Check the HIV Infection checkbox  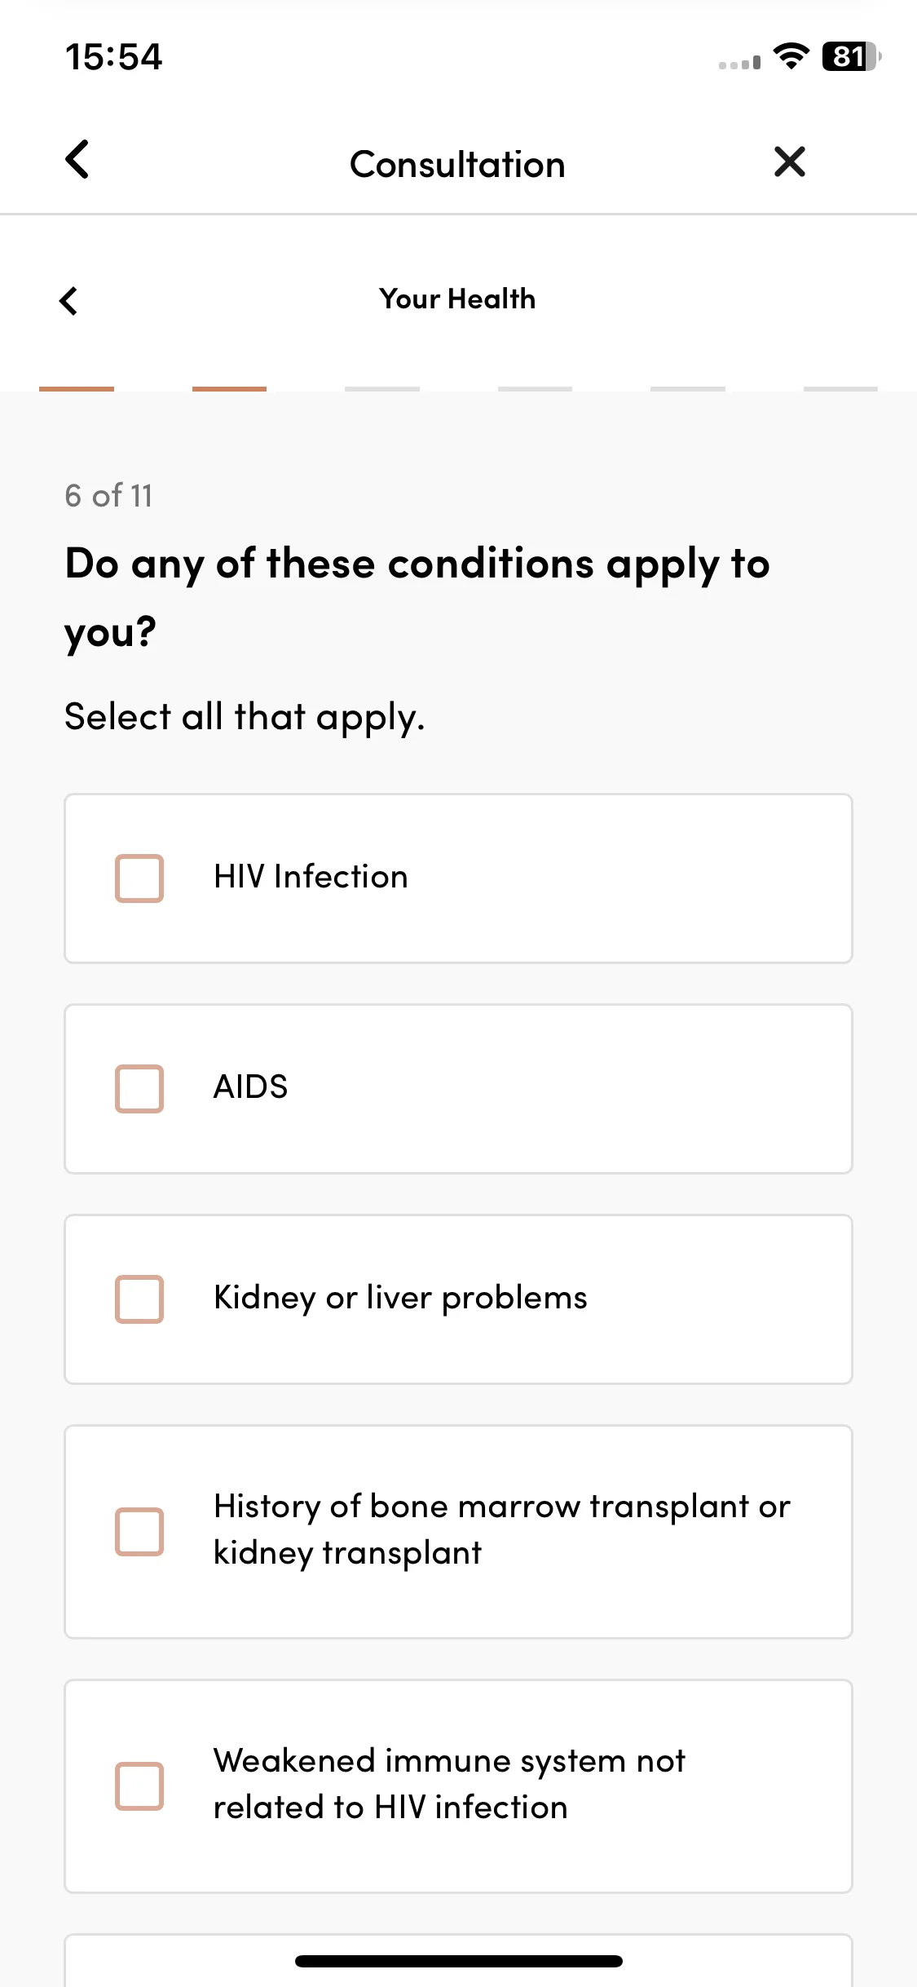click(139, 878)
